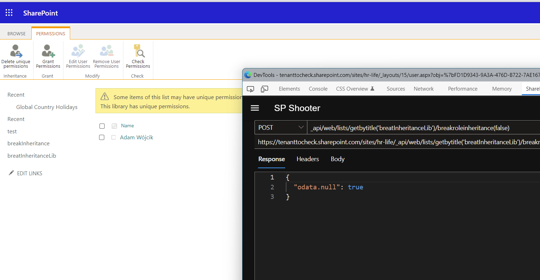Expand the POST method dropdown
540x280 pixels.
(281, 128)
